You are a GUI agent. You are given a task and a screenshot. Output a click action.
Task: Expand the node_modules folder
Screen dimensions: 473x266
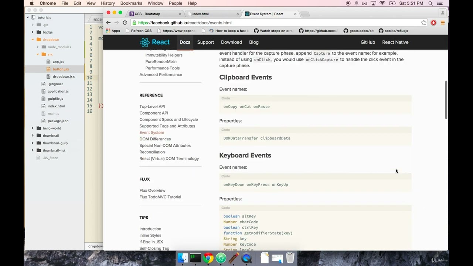click(x=38, y=47)
